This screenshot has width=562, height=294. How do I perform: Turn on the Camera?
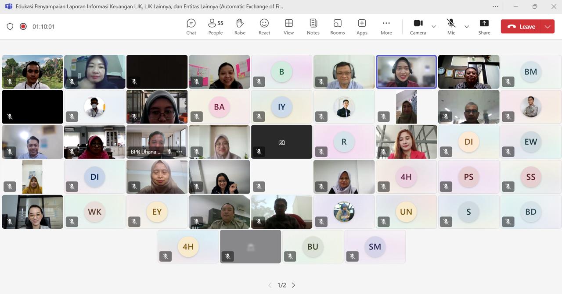418,27
